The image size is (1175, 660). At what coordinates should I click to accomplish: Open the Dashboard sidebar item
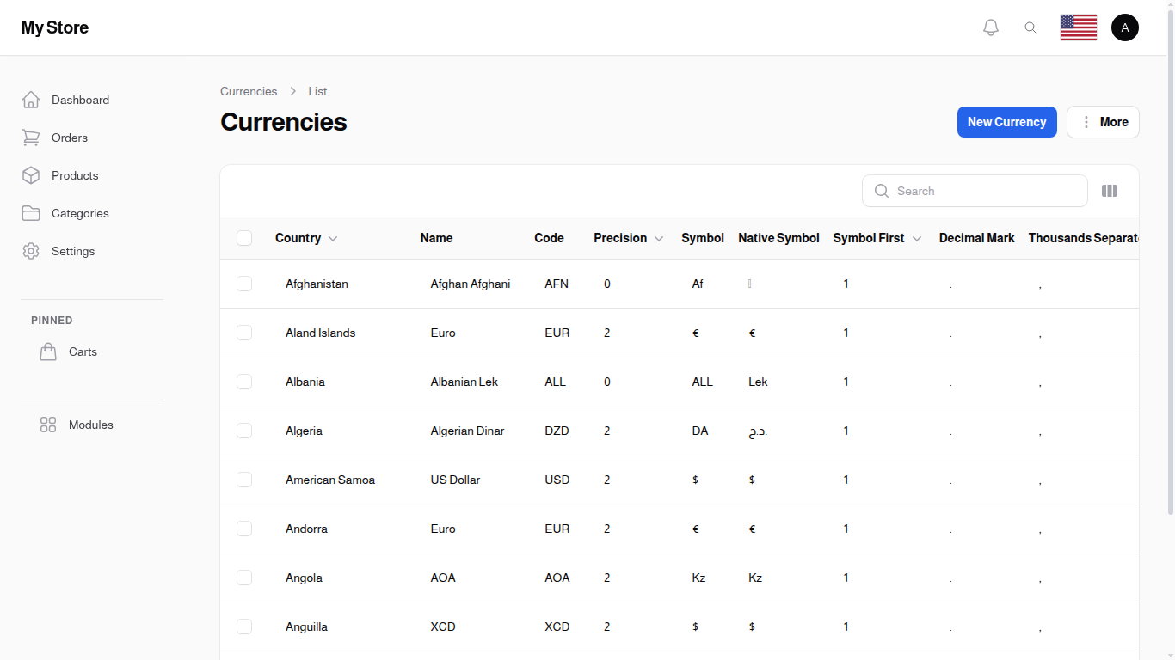click(80, 100)
